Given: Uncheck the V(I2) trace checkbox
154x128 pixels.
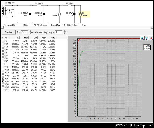Looking at the screenshot, I should (3, 81).
